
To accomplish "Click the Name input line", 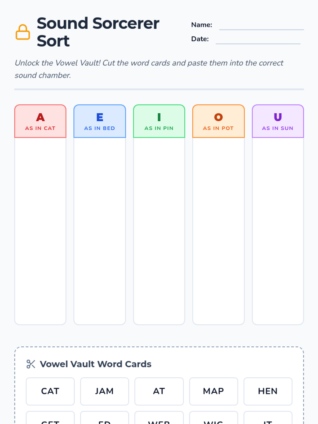I will tap(262, 25).
